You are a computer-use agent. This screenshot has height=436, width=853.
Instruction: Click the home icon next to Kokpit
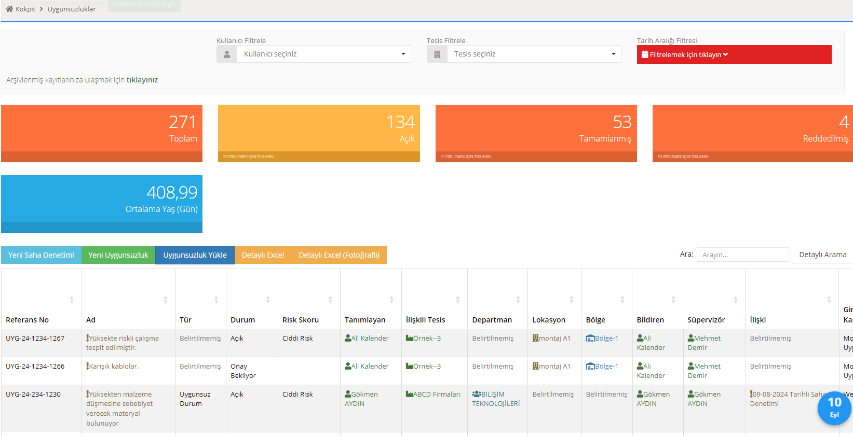pos(9,9)
